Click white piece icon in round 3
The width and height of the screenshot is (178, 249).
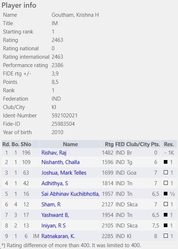(x=166, y=172)
